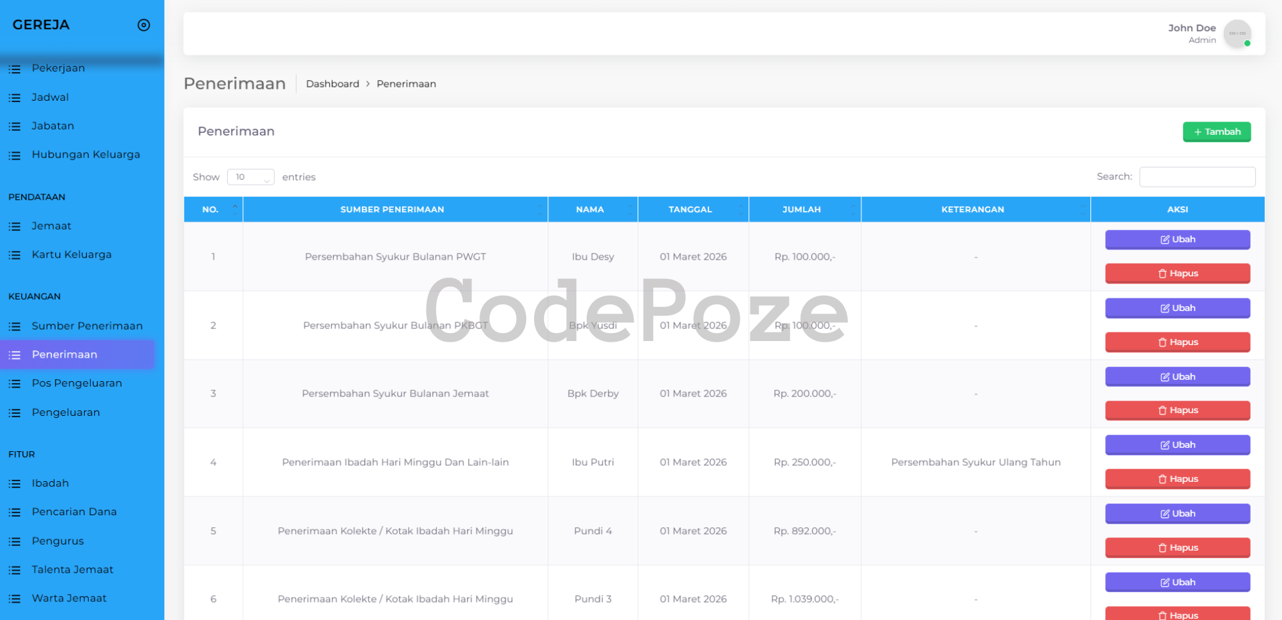Click John Doe's profile avatar

pos(1237,33)
